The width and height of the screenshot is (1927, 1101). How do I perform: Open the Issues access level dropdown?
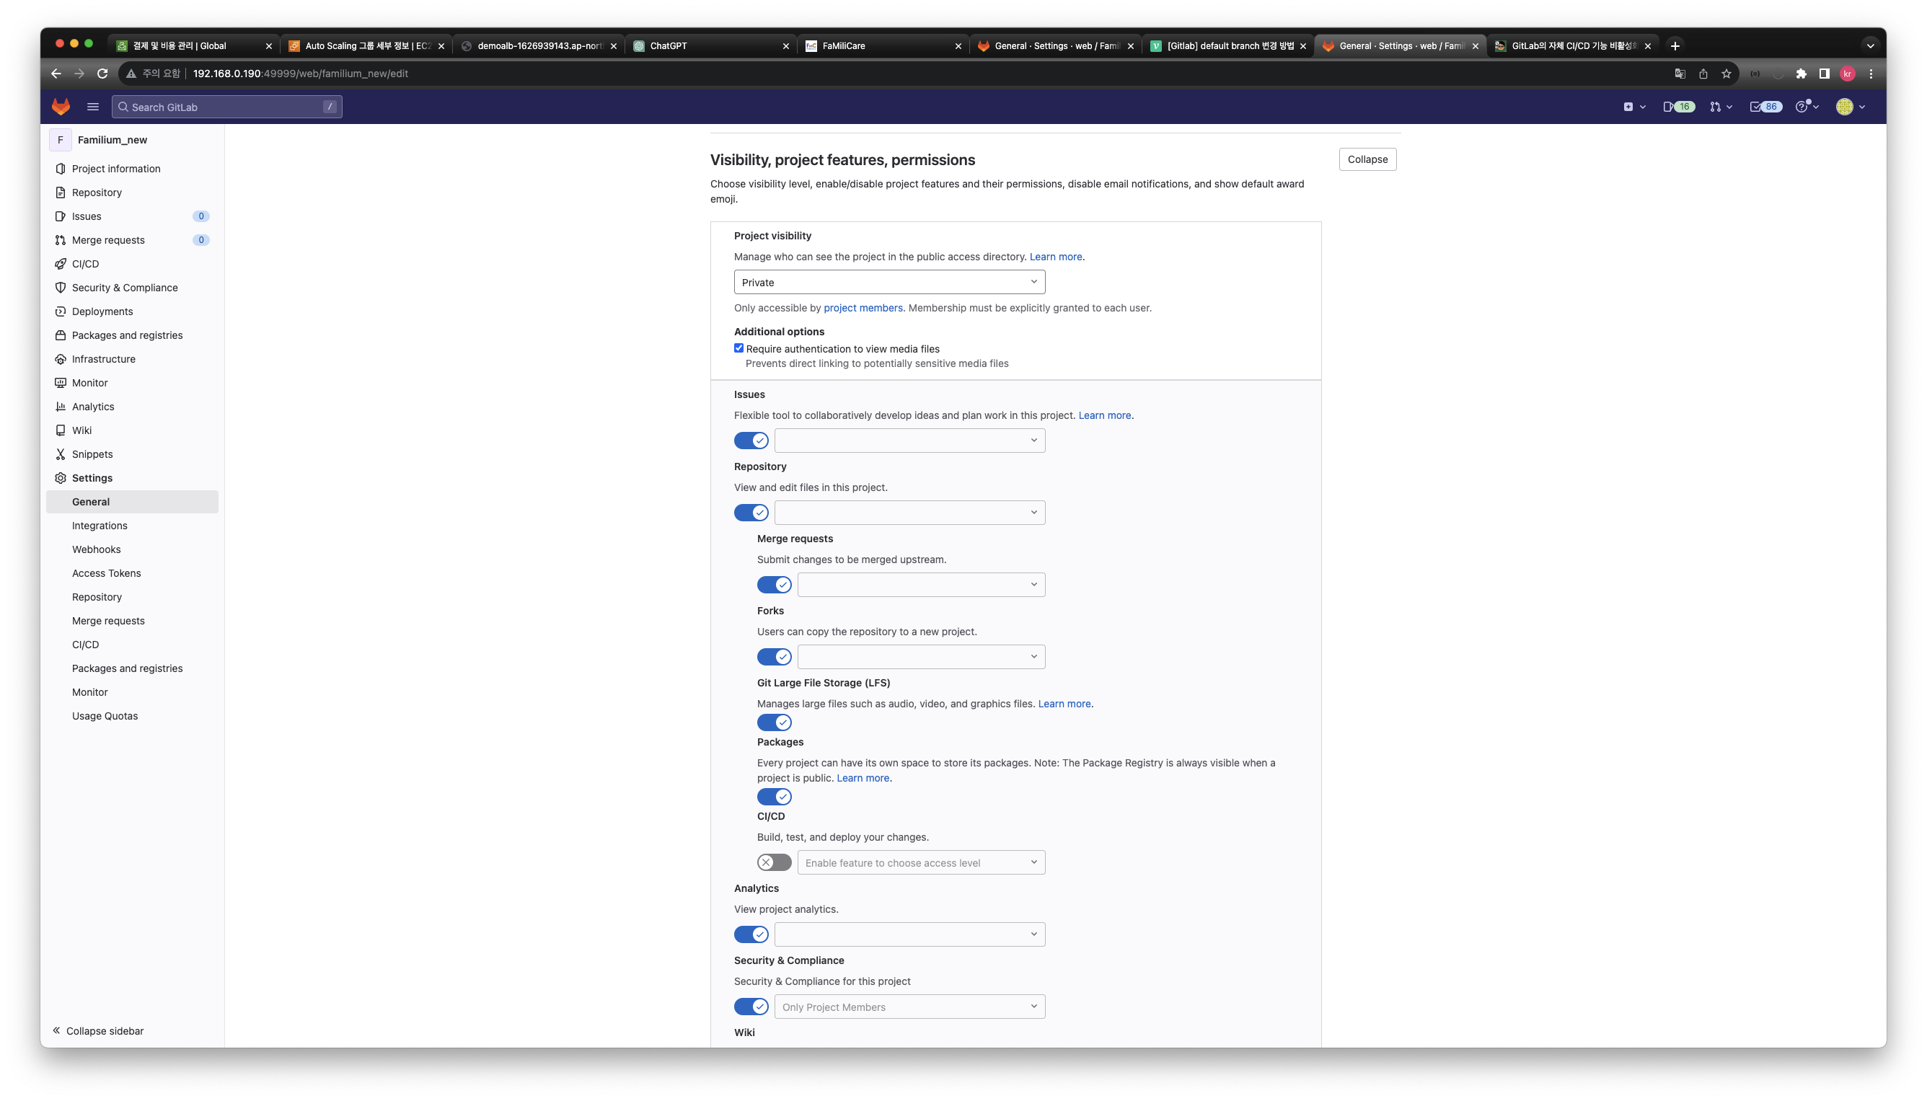[x=910, y=440]
